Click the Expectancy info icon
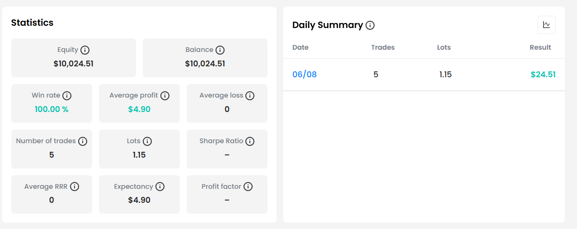This screenshot has height=229, width=577. [x=160, y=187]
